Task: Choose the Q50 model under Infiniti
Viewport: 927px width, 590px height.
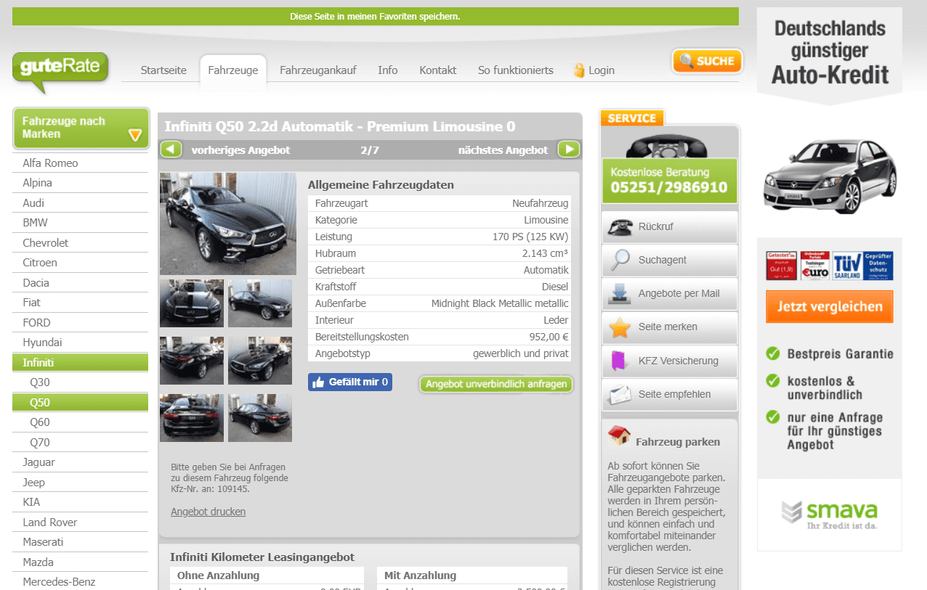Action: 80,403
